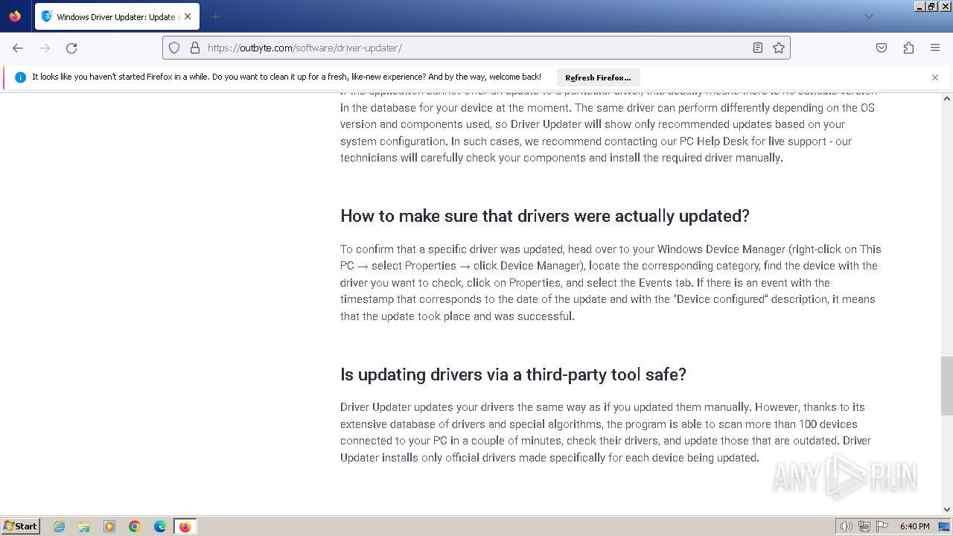The width and height of the screenshot is (953, 536).
Task: Launch Google Chrome from taskbar
Action: [x=135, y=526]
